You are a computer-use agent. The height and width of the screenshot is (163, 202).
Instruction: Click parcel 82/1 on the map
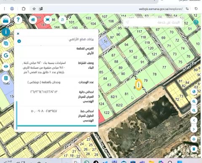[114, 97]
